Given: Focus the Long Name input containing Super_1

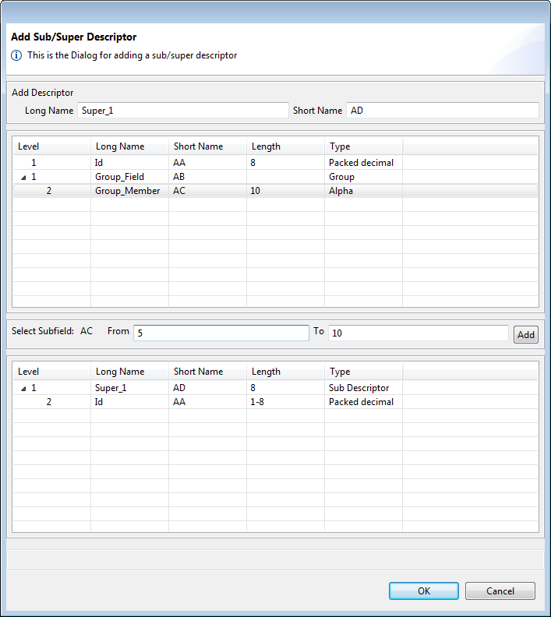Looking at the screenshot, I should pyautogui.click(x=183, y=111).
